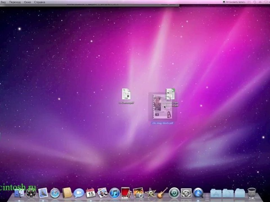Image resolution: width=270 pixels, height=202 pixels.
Task: Open Time Machine clock menu bar icon
Action: pyautogui.click(x=255, y=2)
